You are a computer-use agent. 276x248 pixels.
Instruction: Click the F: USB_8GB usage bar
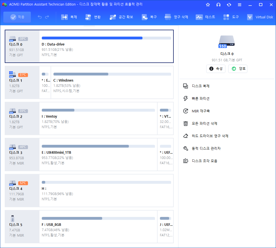[98, 218]
